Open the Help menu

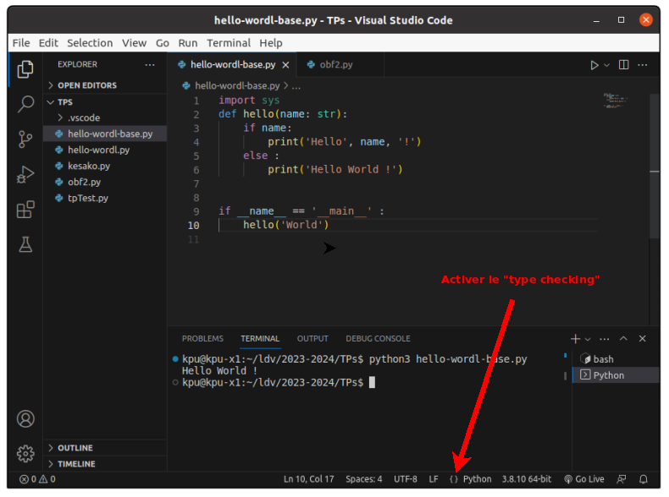(x=271, y=43)
